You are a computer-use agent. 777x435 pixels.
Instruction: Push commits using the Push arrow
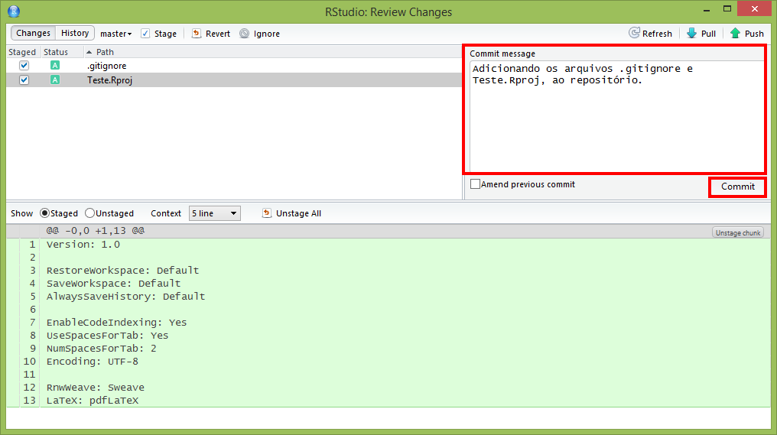[735, 33]
